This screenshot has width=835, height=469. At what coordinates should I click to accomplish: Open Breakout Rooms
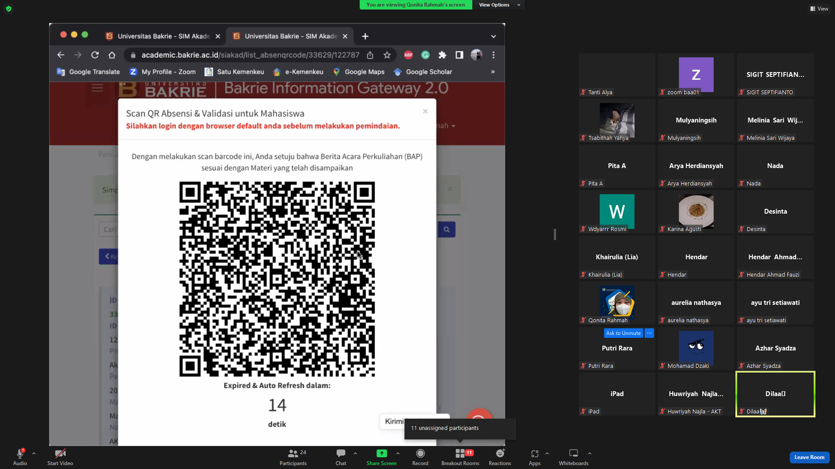tap(460, 457)
